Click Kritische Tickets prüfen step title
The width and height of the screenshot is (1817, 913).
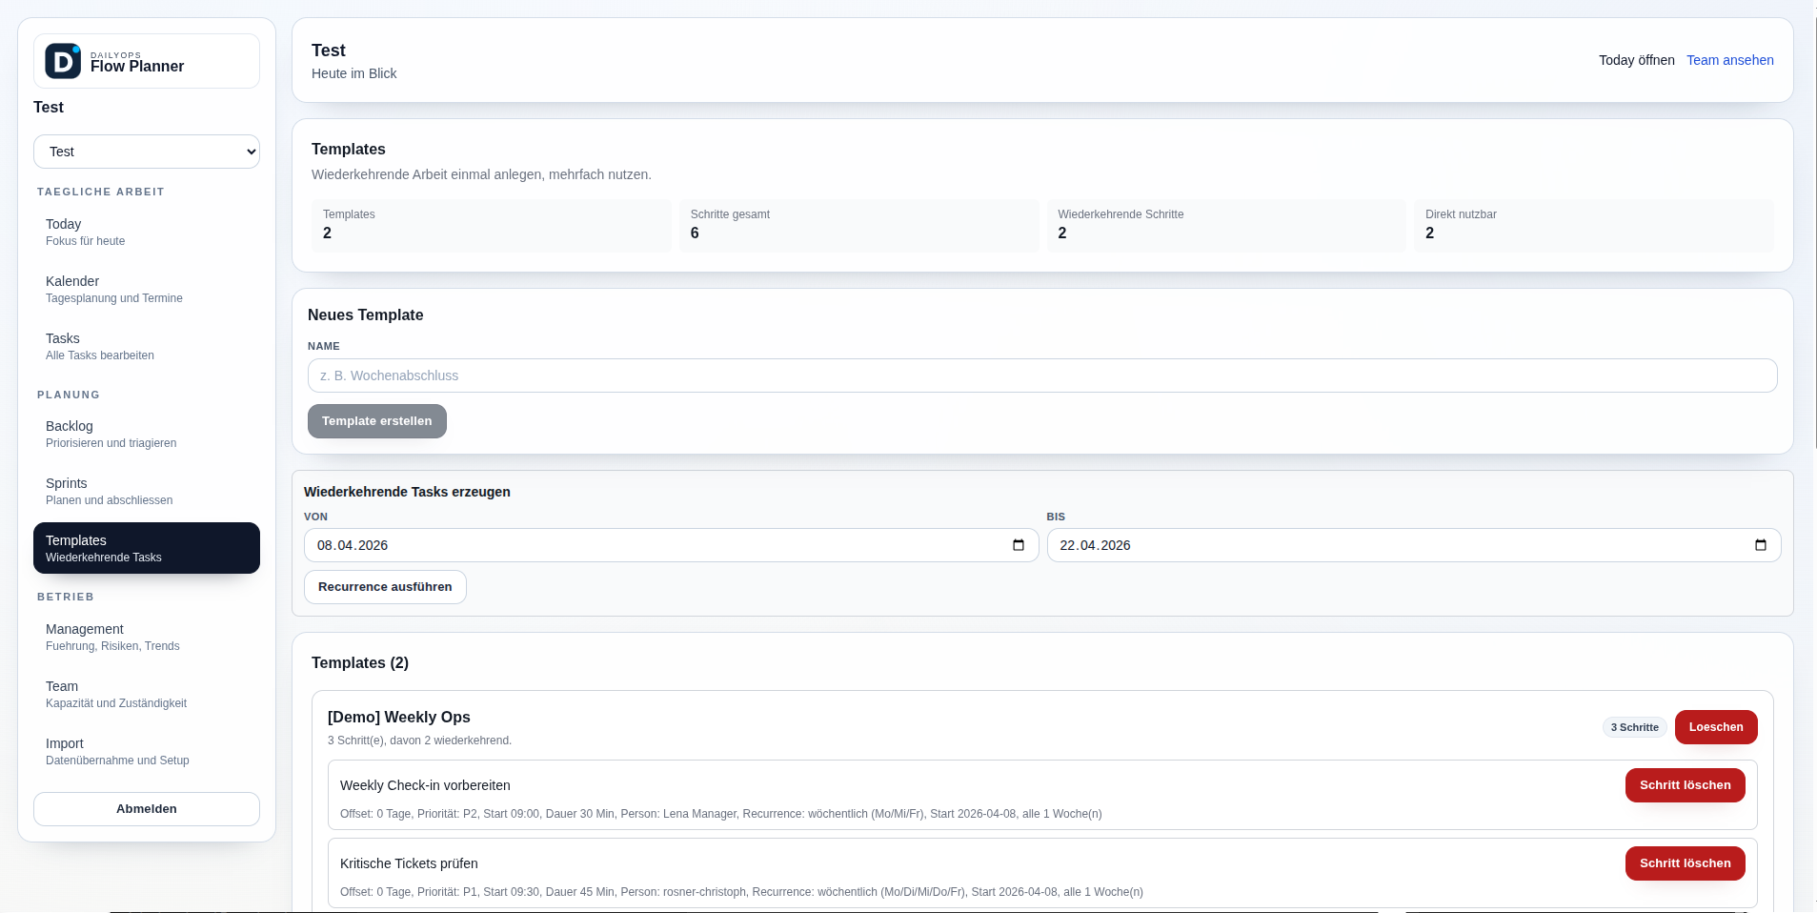pyautogui.click(x=409, y=863)
